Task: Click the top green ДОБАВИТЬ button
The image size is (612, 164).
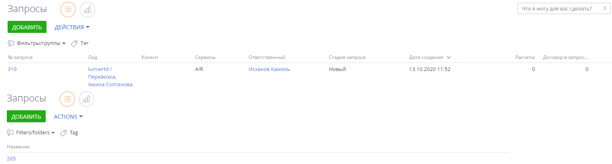Action: (x=27, y=27)
